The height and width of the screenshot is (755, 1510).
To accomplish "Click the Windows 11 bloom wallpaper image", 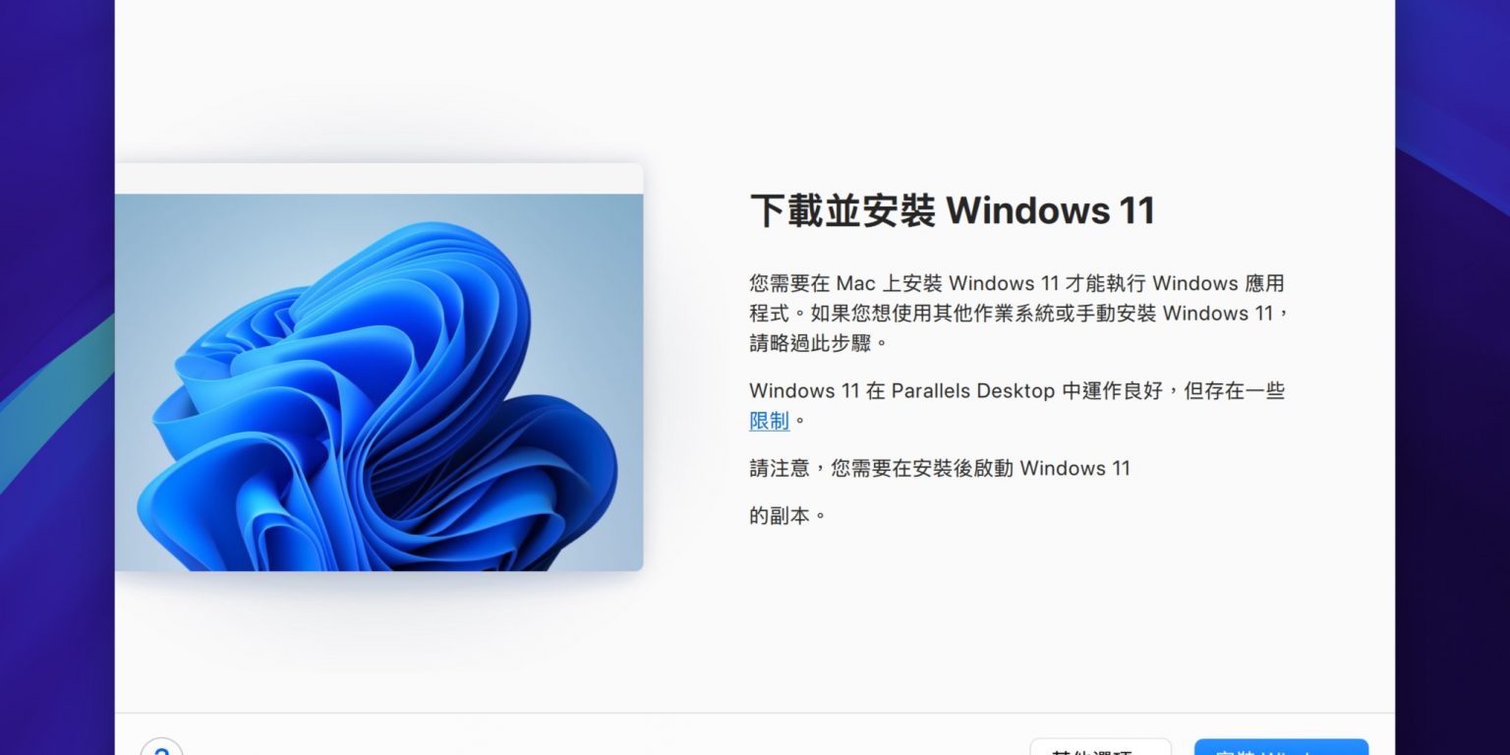I will coord(379,382).
